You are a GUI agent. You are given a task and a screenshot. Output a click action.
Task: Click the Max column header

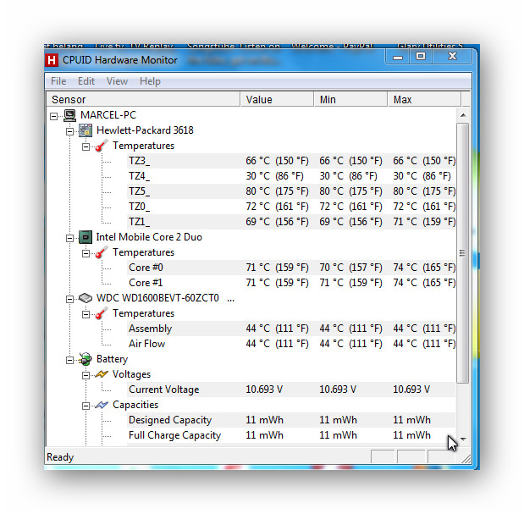tap(423, 99)
